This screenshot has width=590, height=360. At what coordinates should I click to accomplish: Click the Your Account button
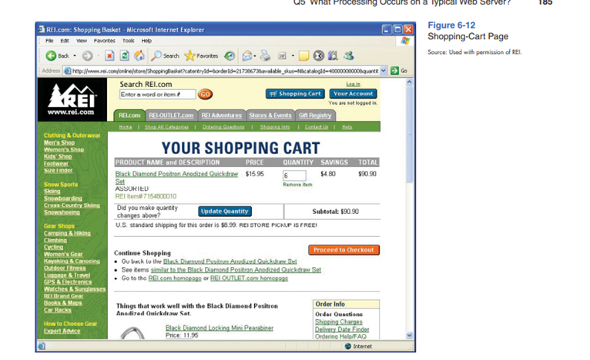pos(353,94)
